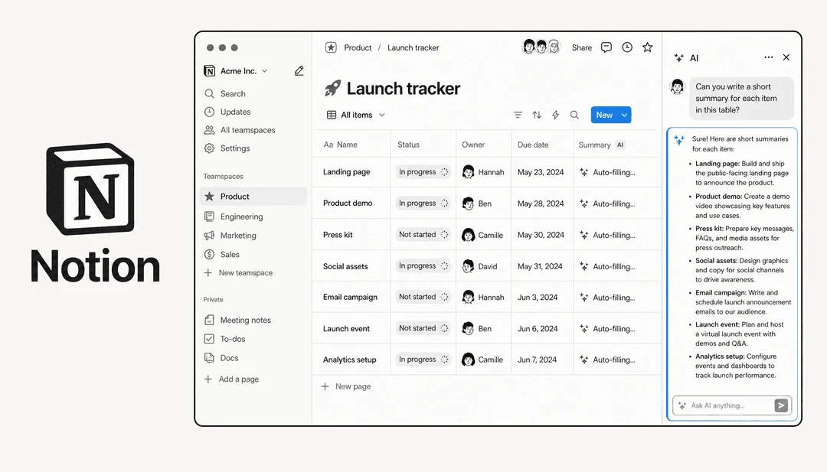The height and width of the screenshot is (472, 827).
Task: Open Meeting notes page
Action: tap(238, 320)
